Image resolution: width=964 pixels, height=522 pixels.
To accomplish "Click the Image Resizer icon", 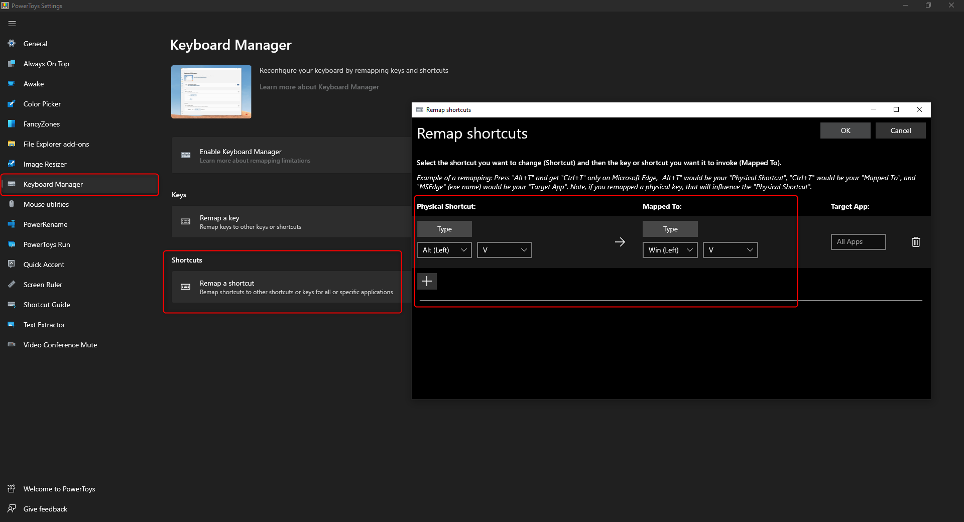I will tap(12, 164).
